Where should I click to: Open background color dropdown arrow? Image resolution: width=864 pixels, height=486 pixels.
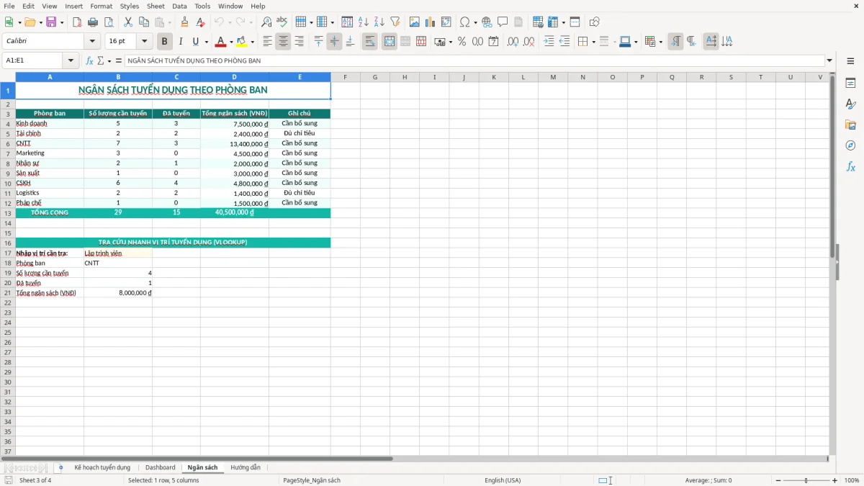point(252,42)
